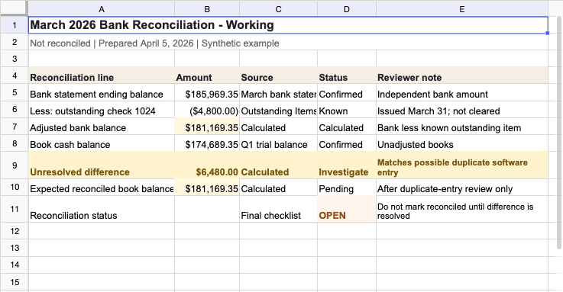Select column E header
Image resolution: width=563 pixels, height=292 pixels.
(x=462, y=9)
